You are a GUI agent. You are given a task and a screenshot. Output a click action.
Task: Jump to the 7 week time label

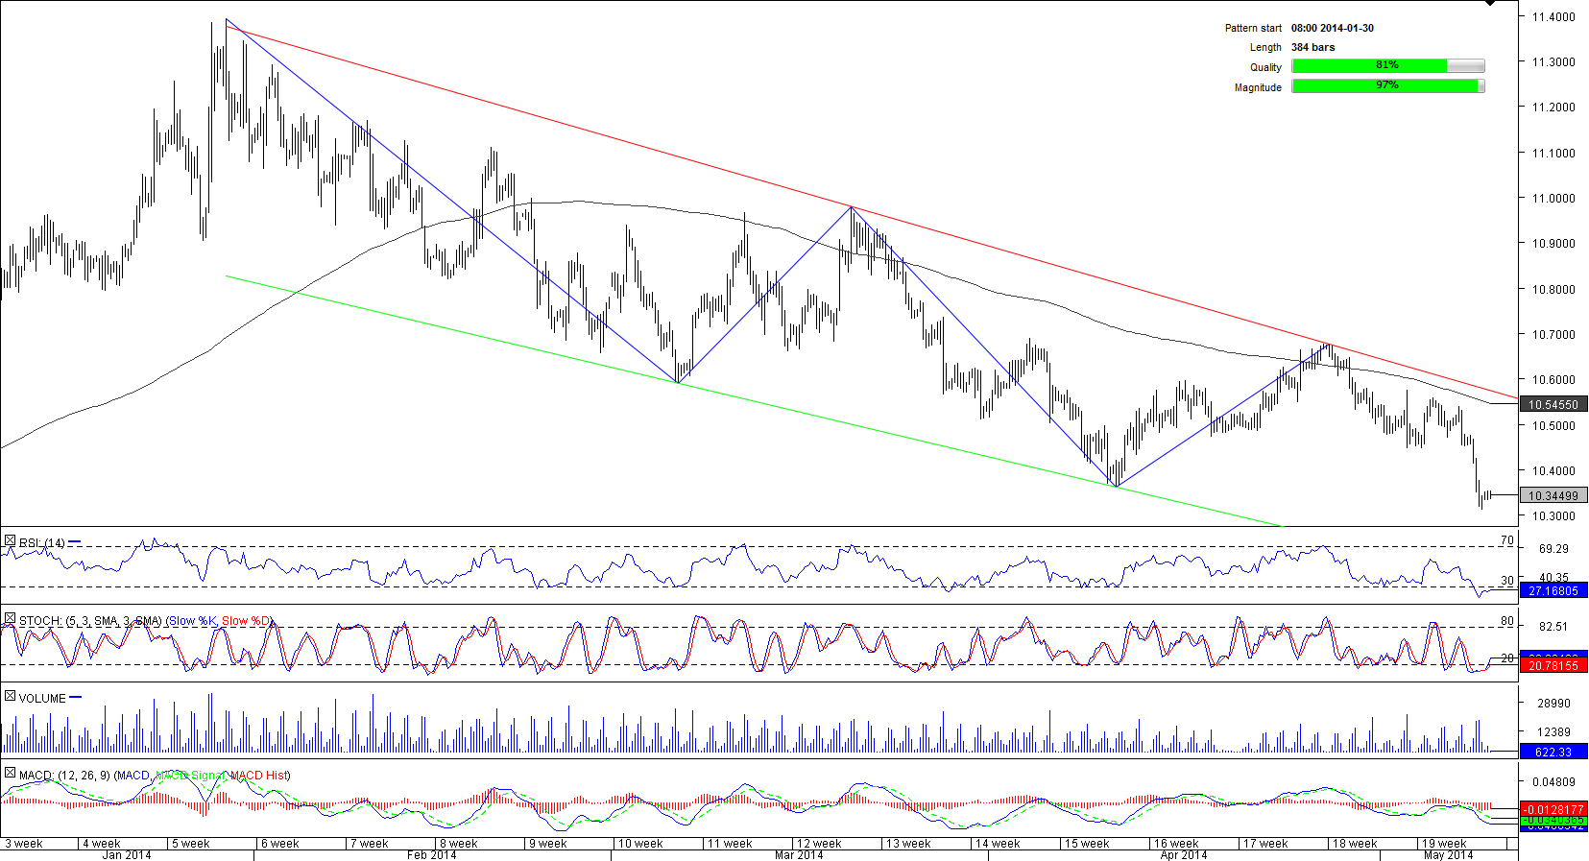click(x=370, y=844)
